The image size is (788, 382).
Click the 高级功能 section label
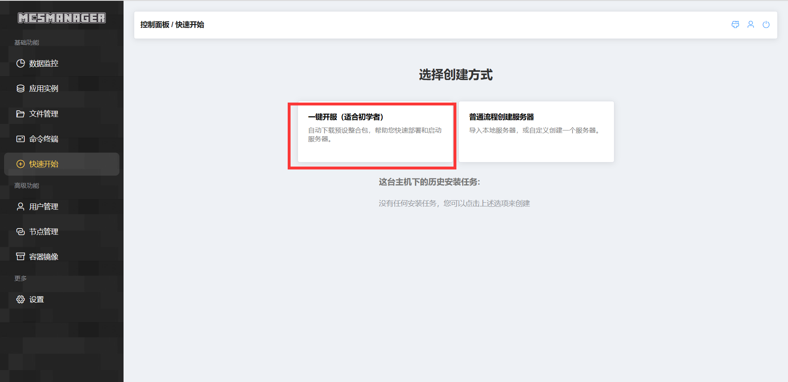pyautogui.click(x=27, y=185)
